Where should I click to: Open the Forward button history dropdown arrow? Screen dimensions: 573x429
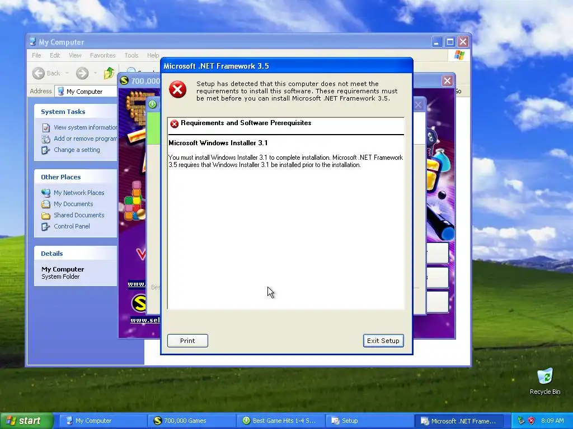pos(95,73)
